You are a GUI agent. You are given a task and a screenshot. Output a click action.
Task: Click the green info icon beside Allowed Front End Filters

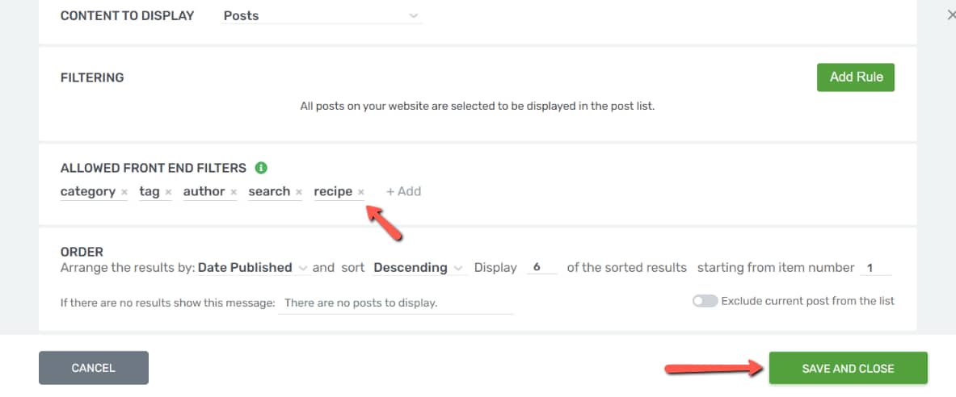pyautogui.click(x=261, y=168)
